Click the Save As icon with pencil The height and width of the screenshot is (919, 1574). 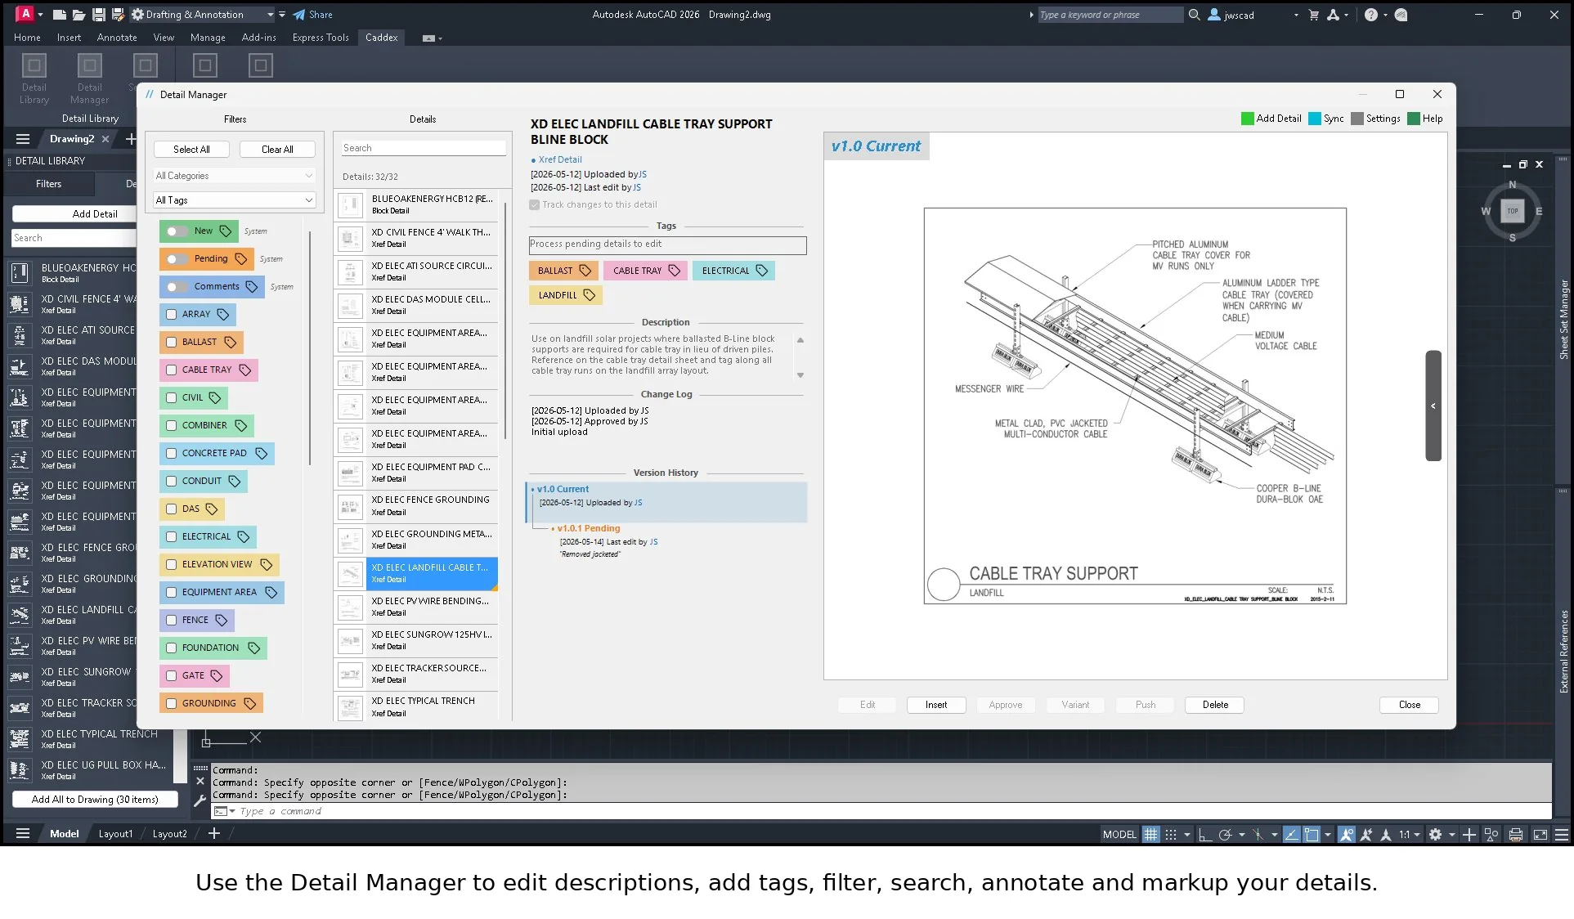pyautogui.click(x=118, y=15)
